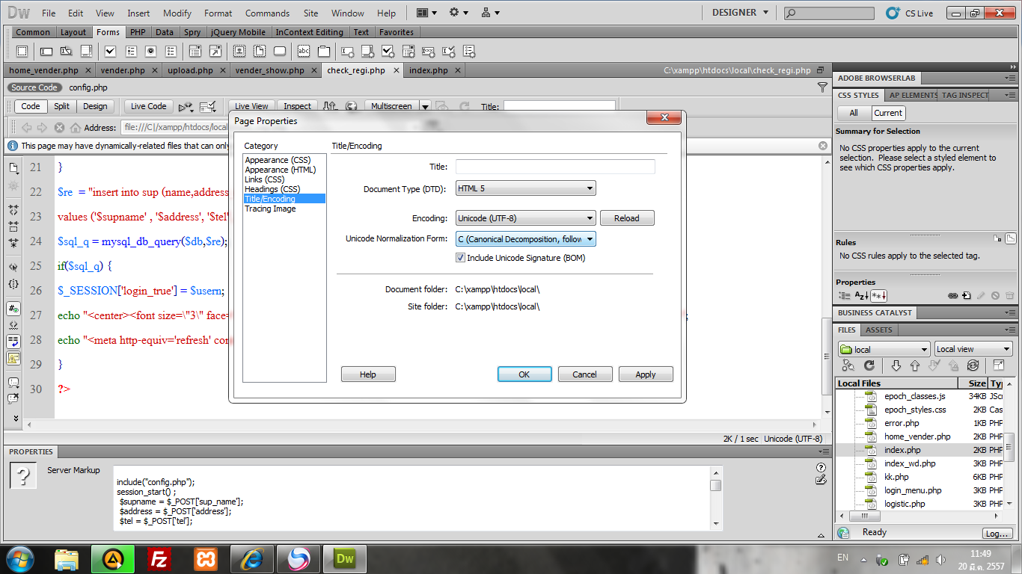The height and width of the screenshot is (574, 1022).
Task: Open the local site dropdown in Files panel
Action: (884, 349)
